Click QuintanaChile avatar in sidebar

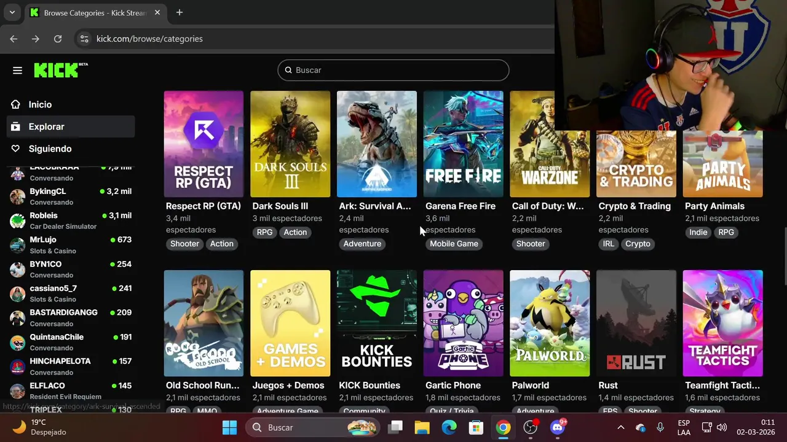[18, 342]
